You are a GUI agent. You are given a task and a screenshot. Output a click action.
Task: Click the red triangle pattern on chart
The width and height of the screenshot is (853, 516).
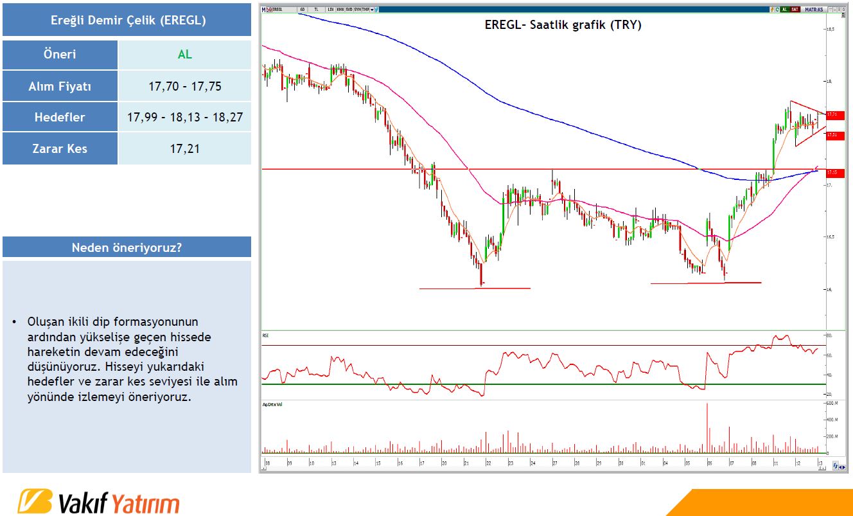tap(807, 123)
